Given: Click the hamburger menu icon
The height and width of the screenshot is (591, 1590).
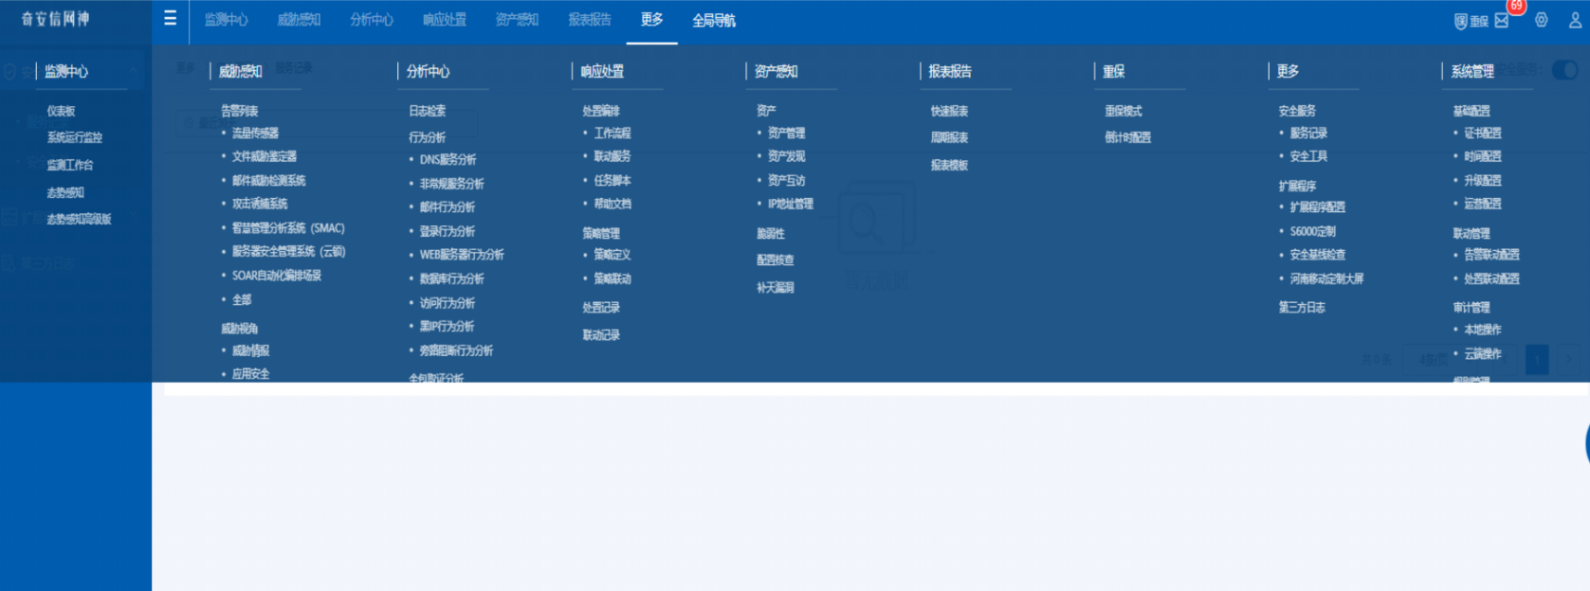Looking at the screenshot, I should [170, 18].
